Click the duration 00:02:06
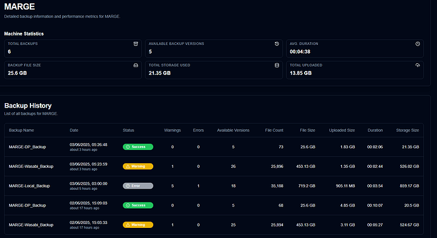Screen dimensions: 437x238 point(375,147)
